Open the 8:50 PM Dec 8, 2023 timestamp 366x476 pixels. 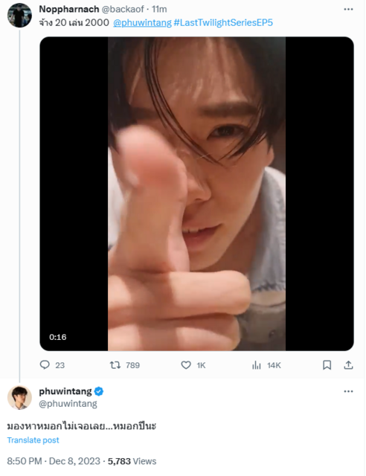tap(54, 461)
